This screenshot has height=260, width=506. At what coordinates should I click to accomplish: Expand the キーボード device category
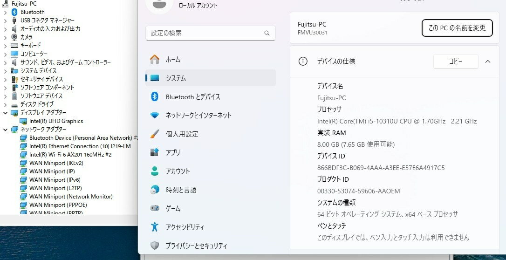tap(6, 46)
